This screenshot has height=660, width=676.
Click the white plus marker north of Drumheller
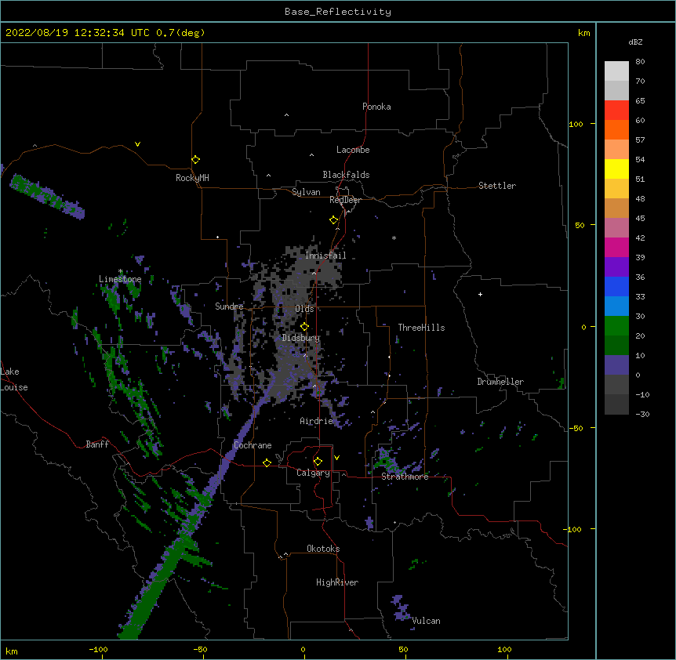(x=480, y=294)
